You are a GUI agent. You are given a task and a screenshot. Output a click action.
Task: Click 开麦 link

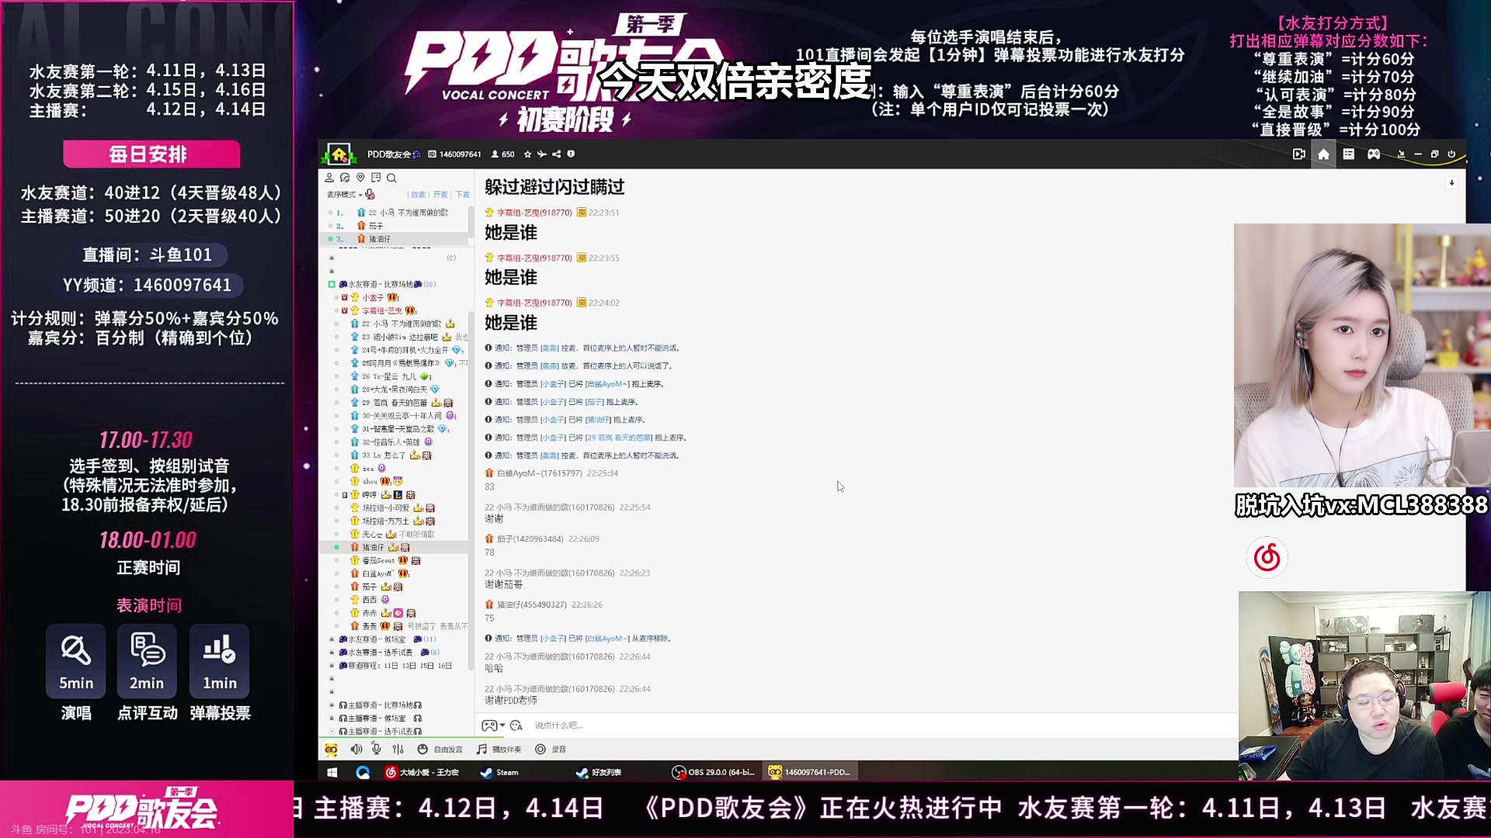tap(440, 195)
